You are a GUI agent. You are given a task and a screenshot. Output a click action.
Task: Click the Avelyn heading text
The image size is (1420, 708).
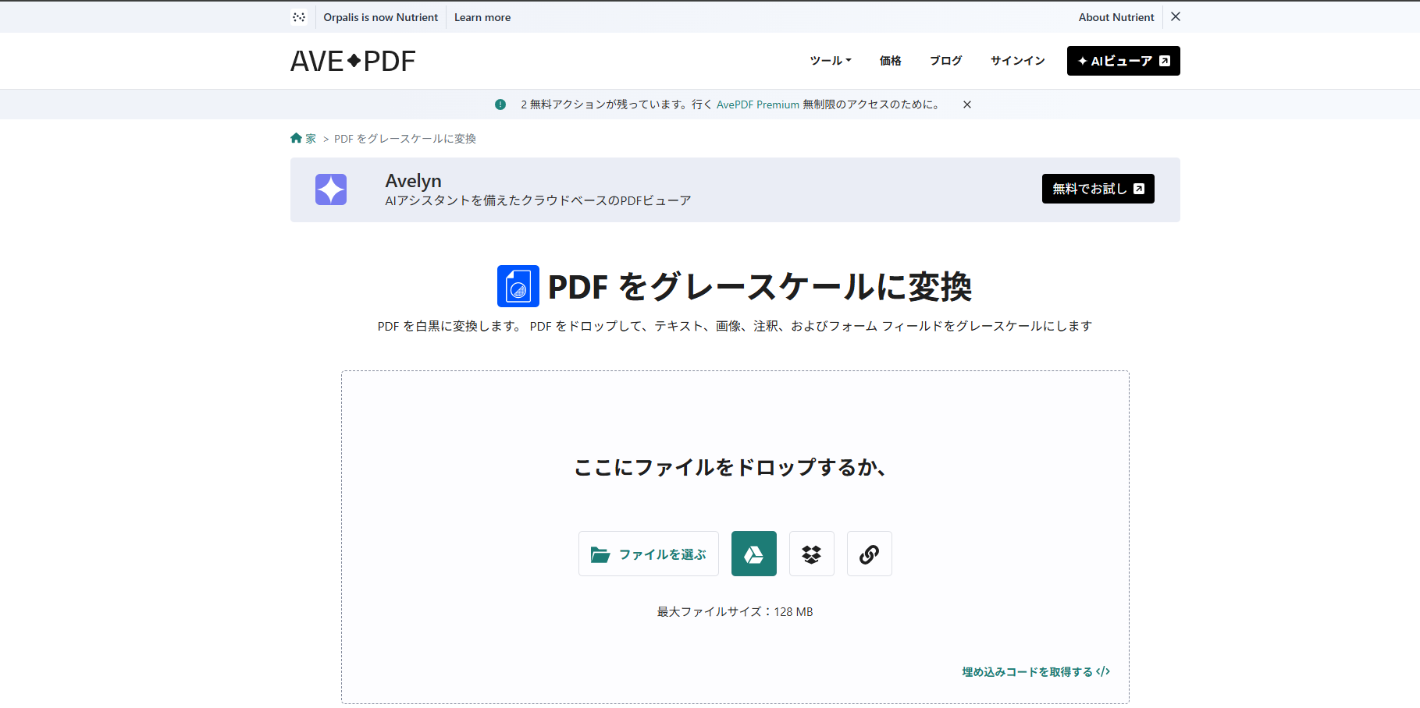413,181
